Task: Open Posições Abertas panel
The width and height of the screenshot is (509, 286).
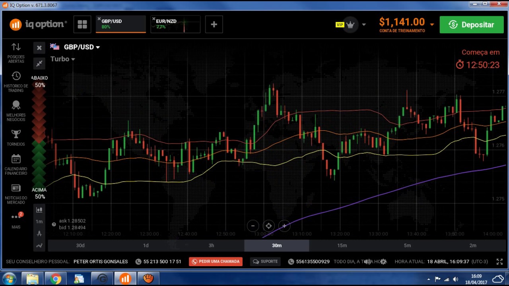Action: point(16,53)
